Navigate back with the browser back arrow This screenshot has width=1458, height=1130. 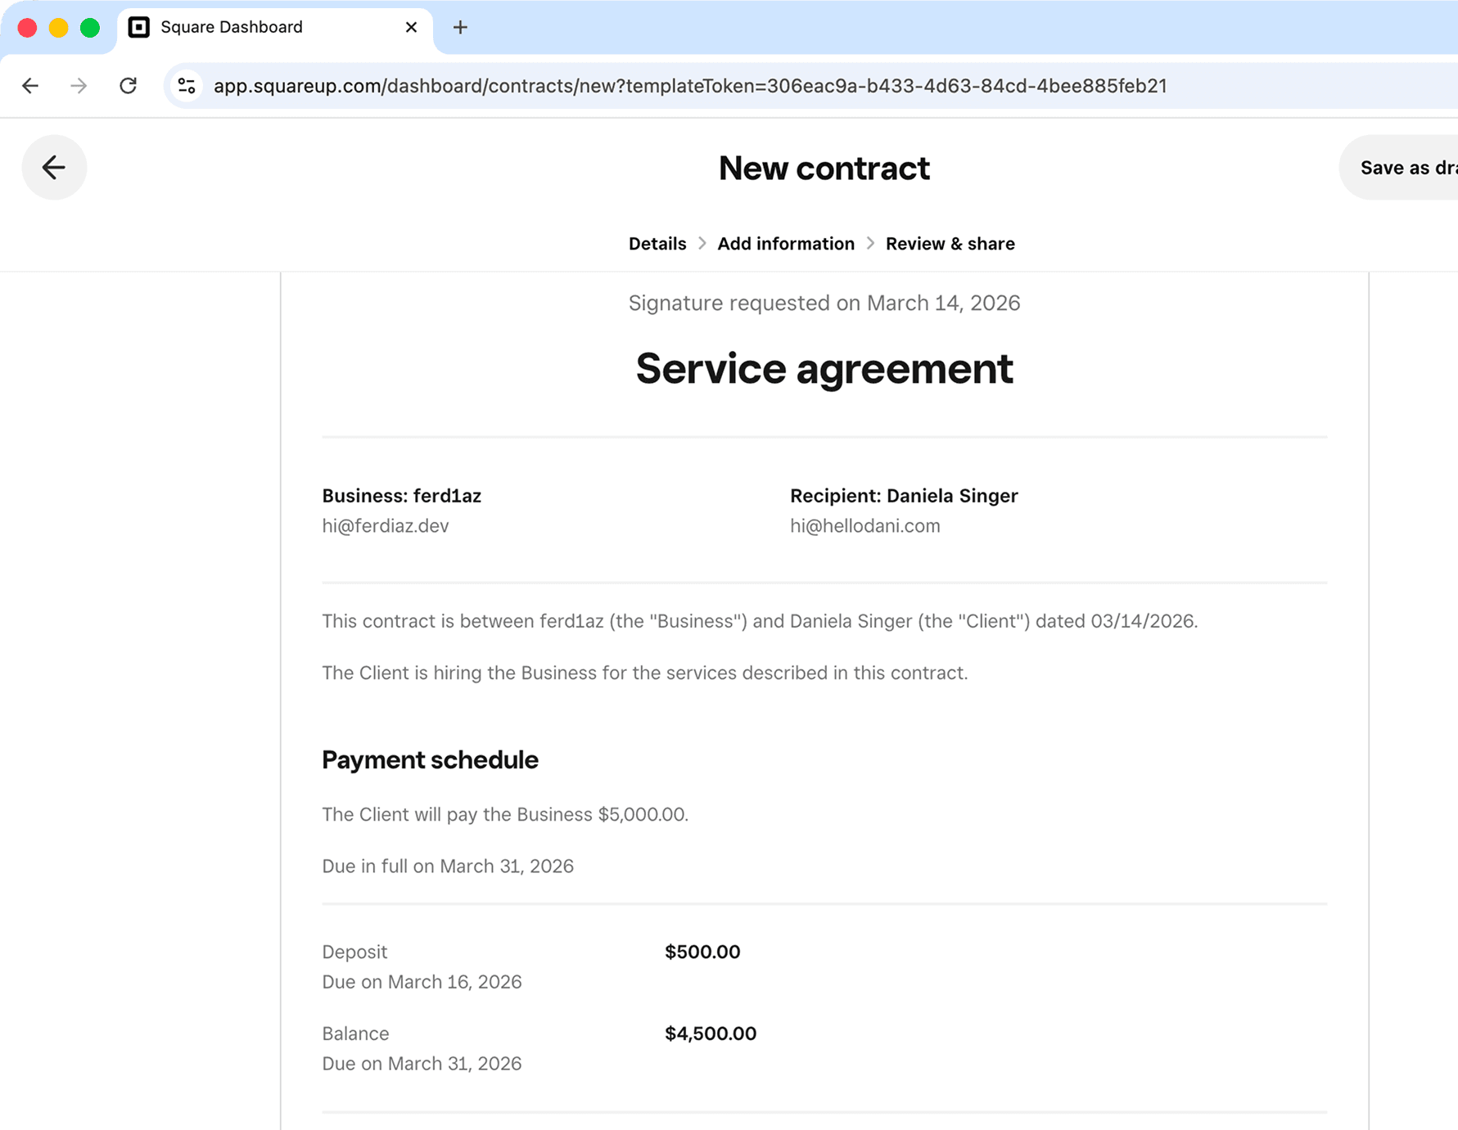(29, 85)
